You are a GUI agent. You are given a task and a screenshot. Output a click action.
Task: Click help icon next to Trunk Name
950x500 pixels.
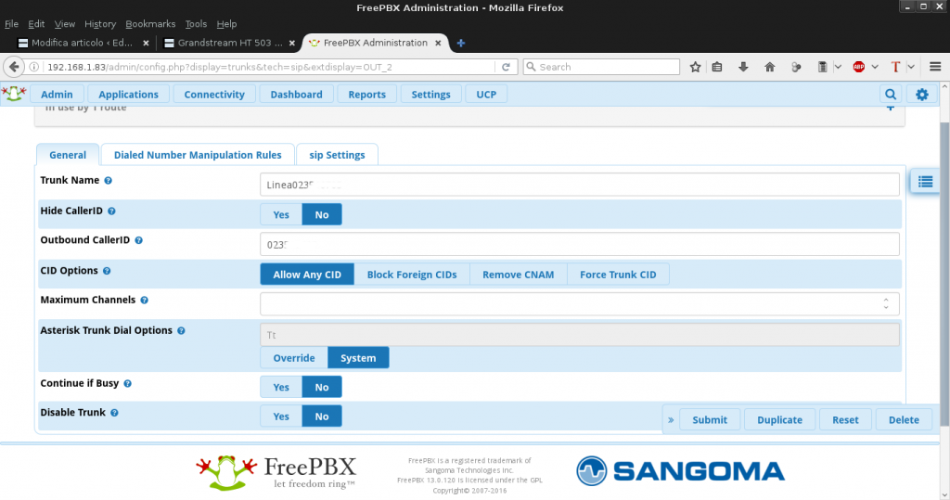(x=109, y=181)
